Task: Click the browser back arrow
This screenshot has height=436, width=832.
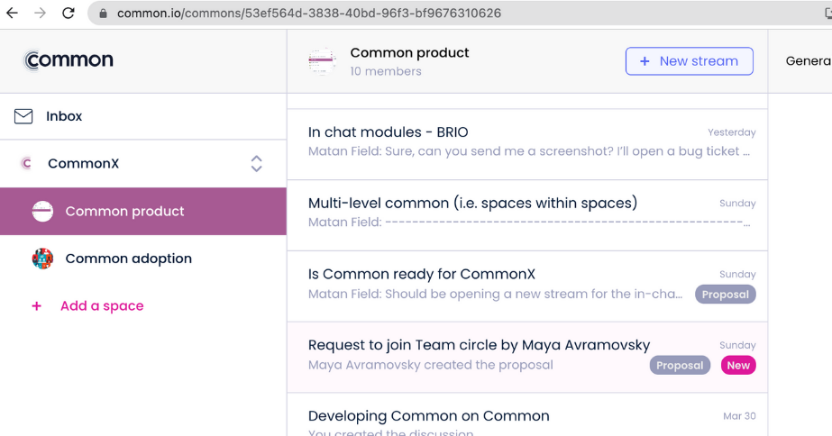Action: point(13,13)
